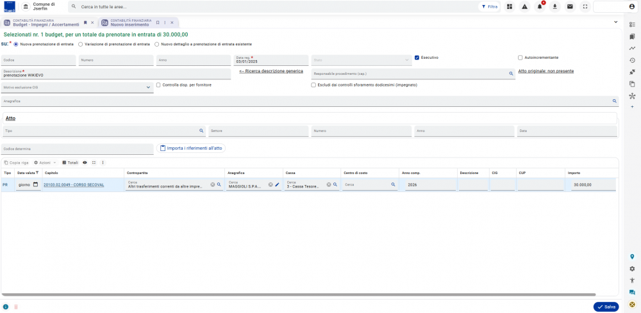The width and height of the screenshot is (641, 313).
Task: Search in the Cassa cell lookup
Action: [x=335, y=184]
